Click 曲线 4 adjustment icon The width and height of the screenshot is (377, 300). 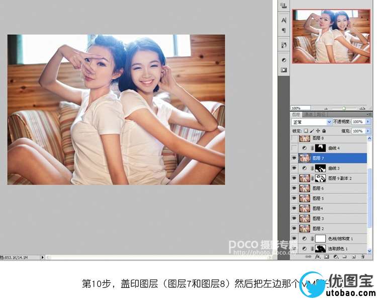[x=304, y=148]
